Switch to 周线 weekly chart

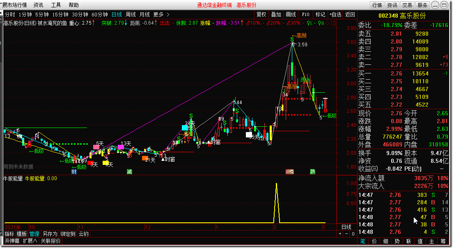[131, 14]
